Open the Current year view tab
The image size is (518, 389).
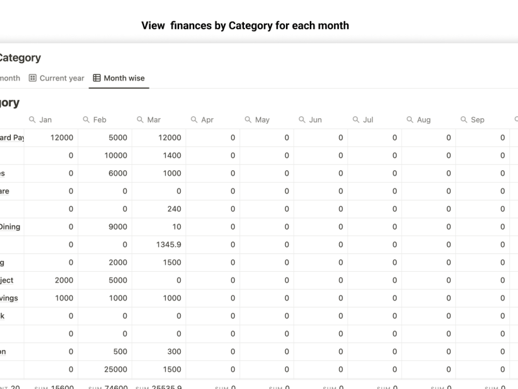point(56,78)
